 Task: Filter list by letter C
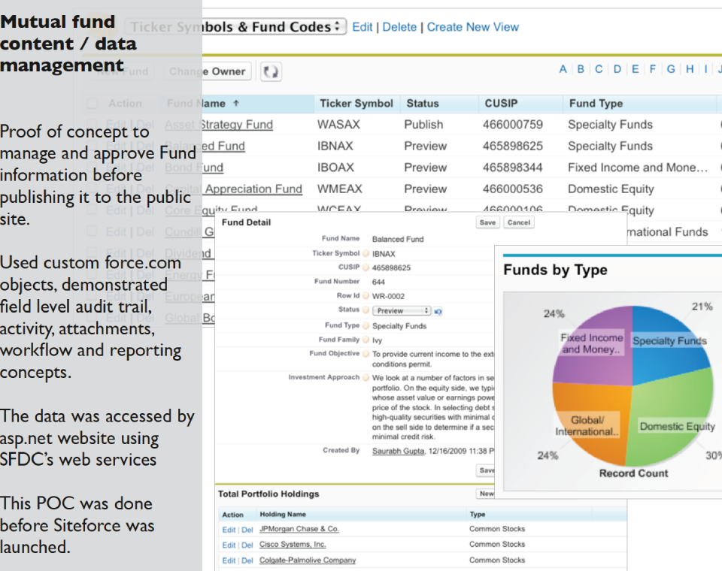coord(599,69)
